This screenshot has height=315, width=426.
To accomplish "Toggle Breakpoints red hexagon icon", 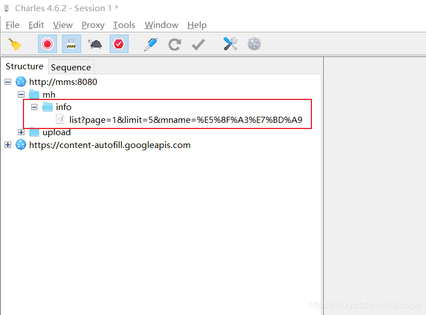I will 119,44.
